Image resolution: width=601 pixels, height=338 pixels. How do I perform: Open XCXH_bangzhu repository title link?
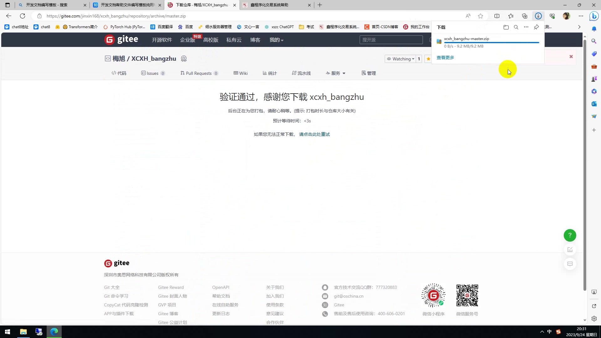154,59
